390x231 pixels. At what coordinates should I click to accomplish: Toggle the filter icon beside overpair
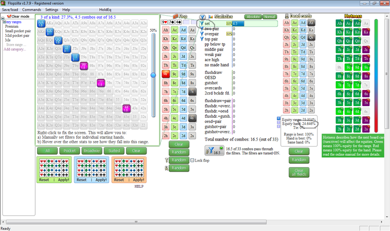click(202, 34)
